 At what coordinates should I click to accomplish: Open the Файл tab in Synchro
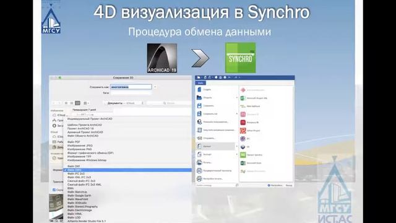pos(200,83)
